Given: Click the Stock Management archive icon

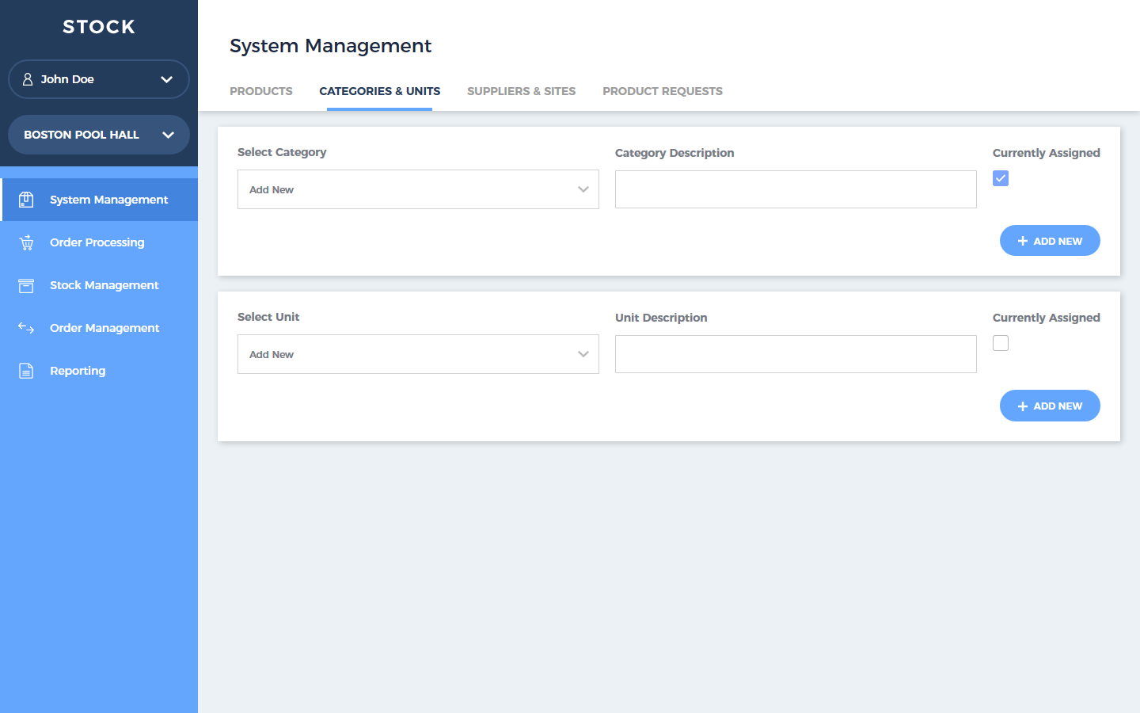Looking at the screenshot, I should click(26, 285).
